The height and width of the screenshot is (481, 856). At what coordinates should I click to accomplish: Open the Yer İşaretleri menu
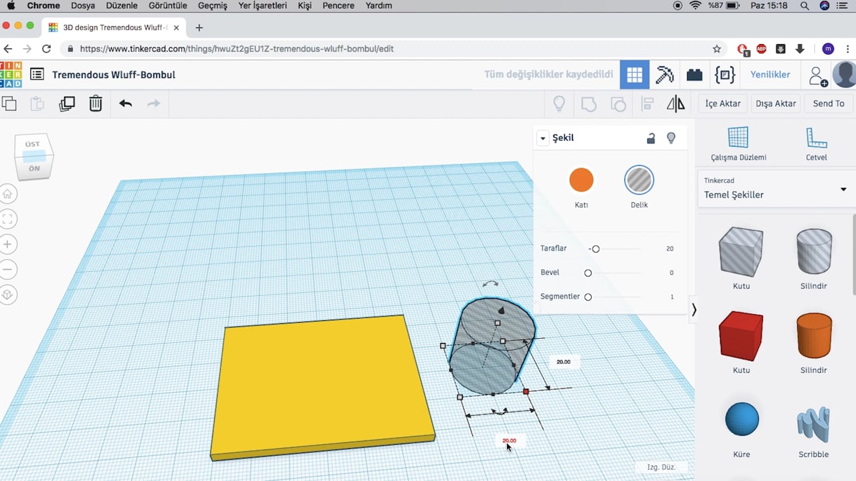point(262,5)
